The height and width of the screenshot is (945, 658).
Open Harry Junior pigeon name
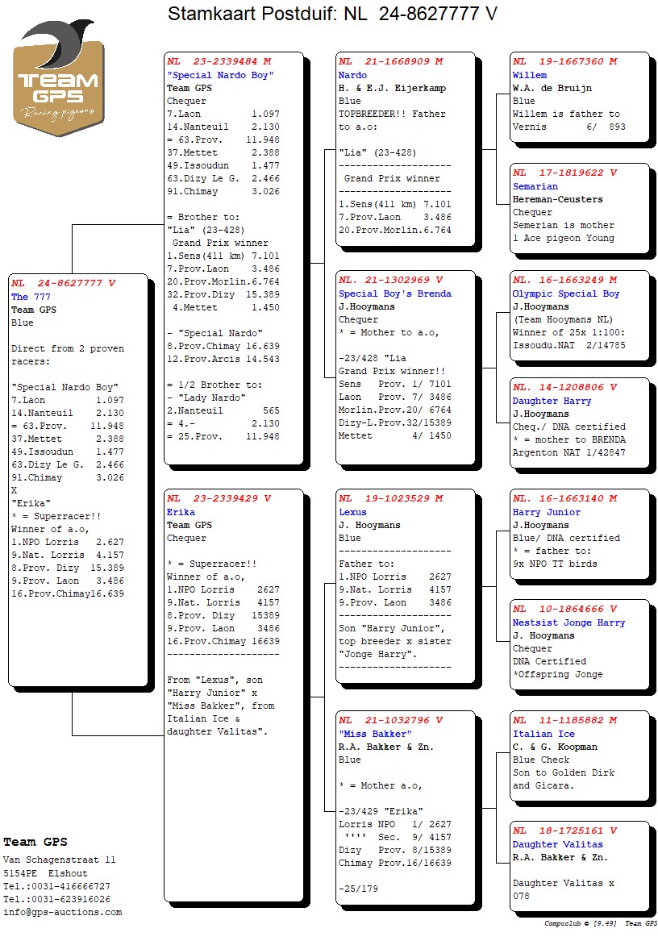click(546, 512)
